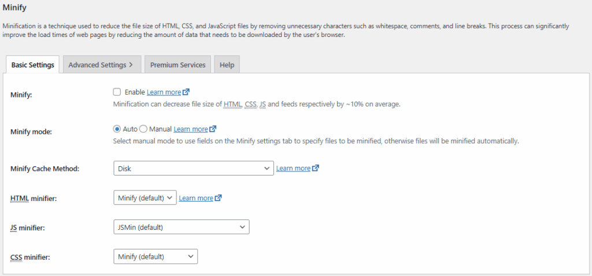Click Learn more link next to HTML minifier
Image resolution: width=592 pixels, height=276 pixels.
coord(196,198)
